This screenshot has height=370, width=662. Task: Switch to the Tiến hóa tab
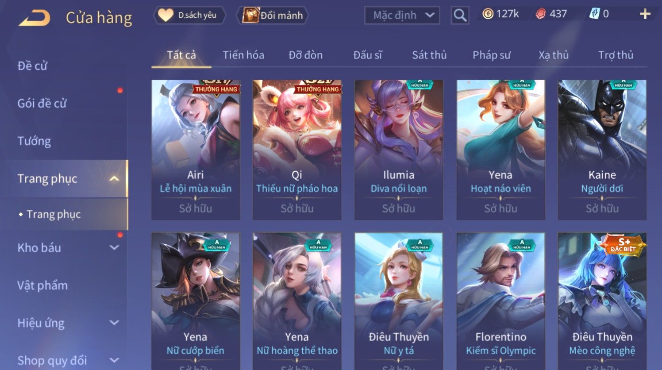(243, 55)
